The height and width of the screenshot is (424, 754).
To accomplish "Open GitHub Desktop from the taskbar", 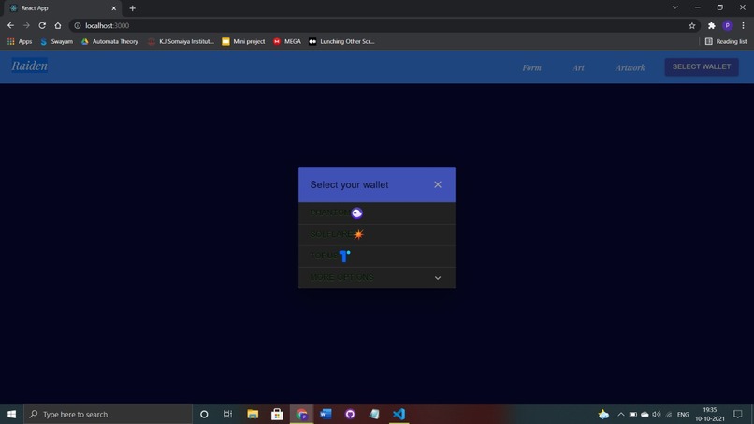I will [350, 414].
